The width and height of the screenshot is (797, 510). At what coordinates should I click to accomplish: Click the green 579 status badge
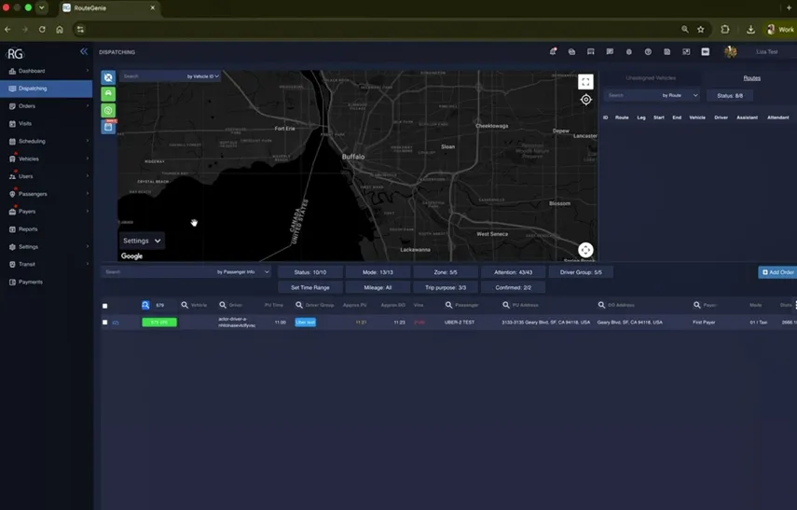coord(159,322)
